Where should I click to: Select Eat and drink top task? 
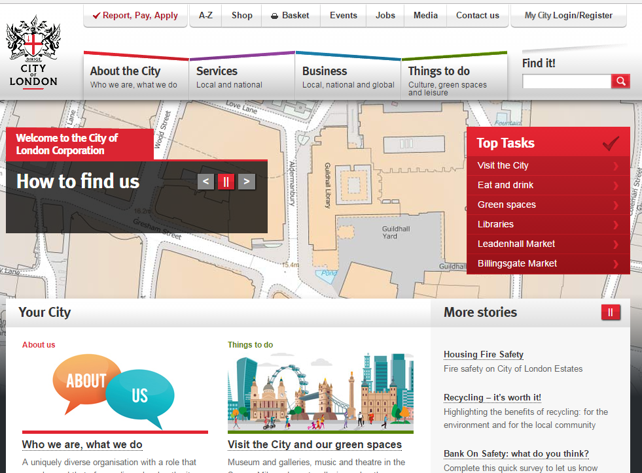tap(548, 185)
